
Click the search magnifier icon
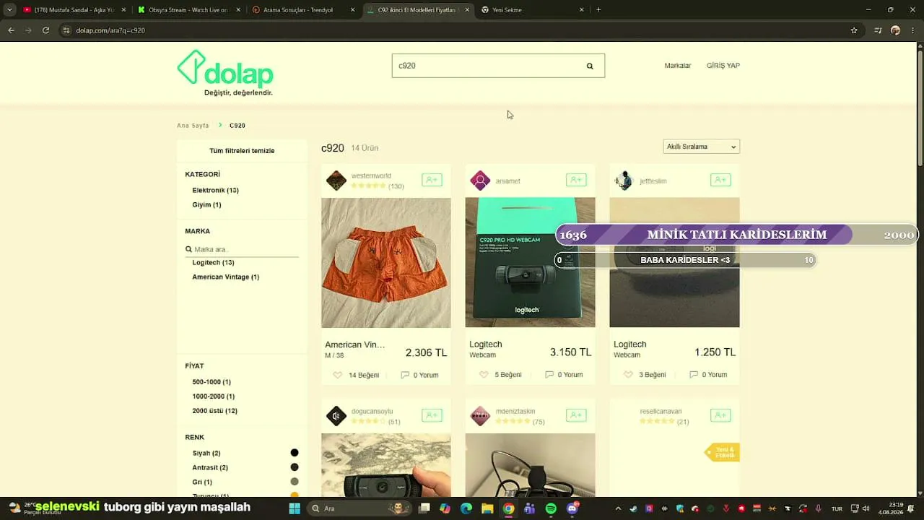pyautogui.click(x=590, y=66)
